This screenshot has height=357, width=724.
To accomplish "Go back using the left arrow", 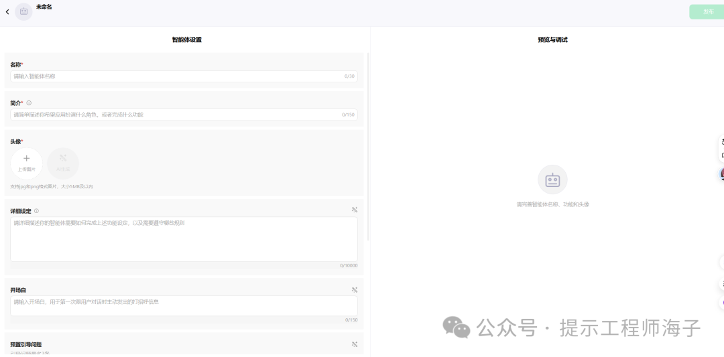I will [7, 11].
